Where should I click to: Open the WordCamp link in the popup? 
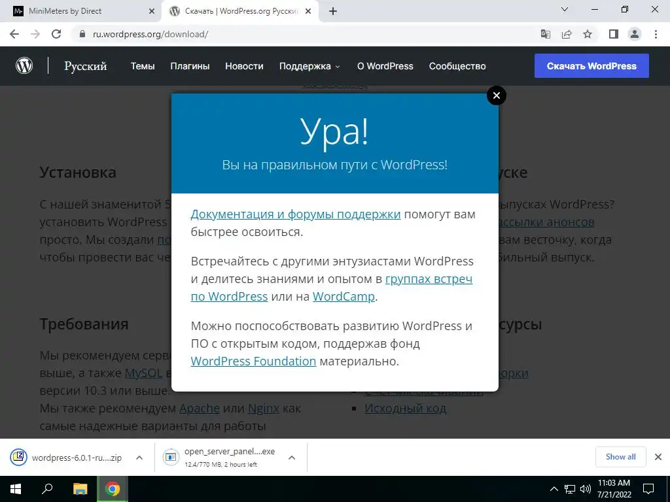(344, 296)
